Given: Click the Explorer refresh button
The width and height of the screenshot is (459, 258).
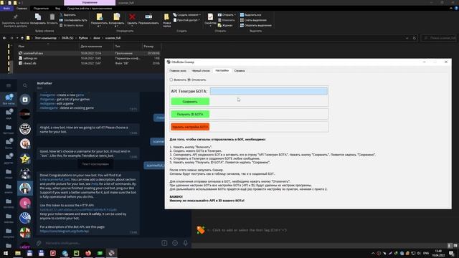Looking at the screenshot, I should coord(415,38).
